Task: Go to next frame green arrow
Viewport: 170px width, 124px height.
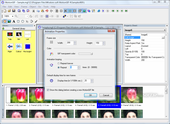Action: coord(122,11)
